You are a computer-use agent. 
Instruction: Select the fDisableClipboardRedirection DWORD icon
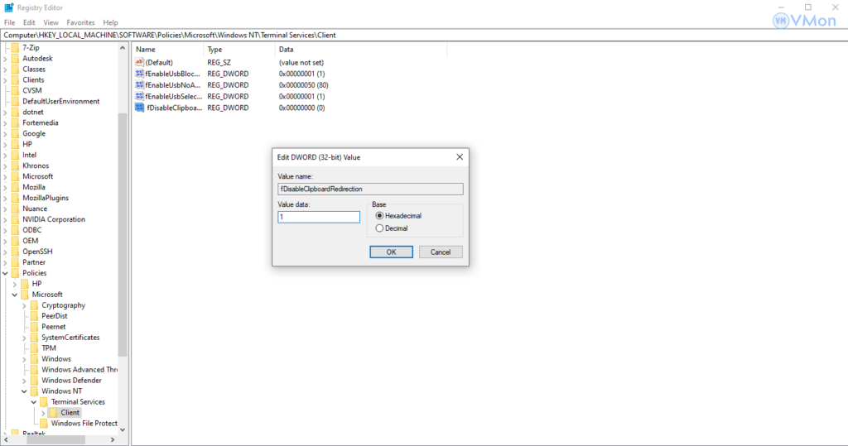[x=139, y=108]
